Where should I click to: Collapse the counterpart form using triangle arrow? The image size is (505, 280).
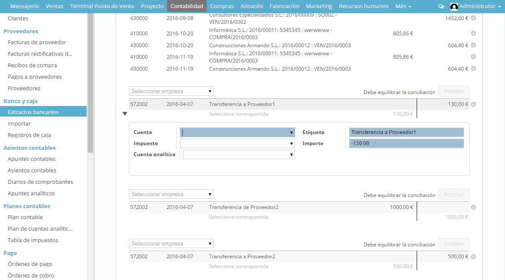[x=125, y=114]
